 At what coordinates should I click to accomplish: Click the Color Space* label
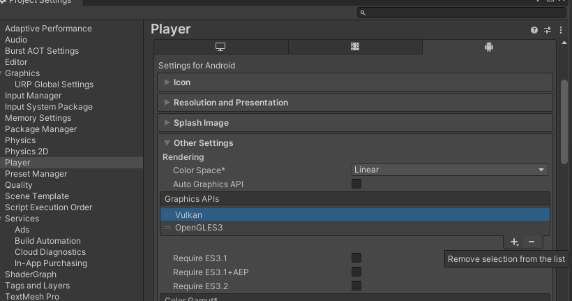pos(199,170)
